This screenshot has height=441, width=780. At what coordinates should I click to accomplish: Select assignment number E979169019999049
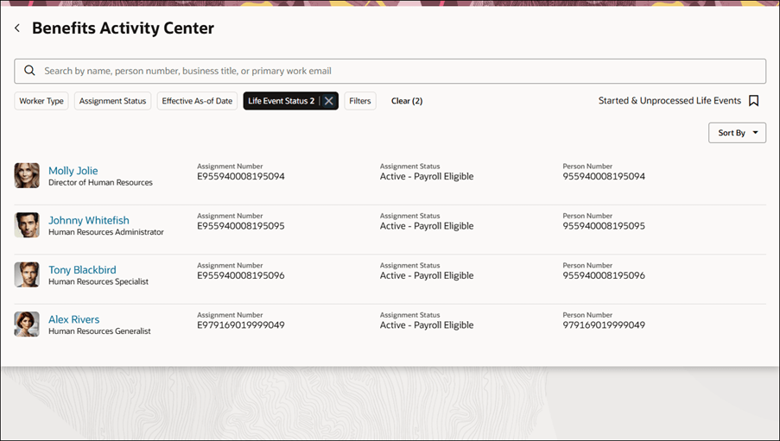point(241,325)
